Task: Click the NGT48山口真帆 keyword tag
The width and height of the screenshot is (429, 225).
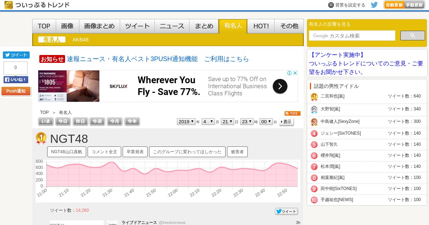Action: point(66,152)
